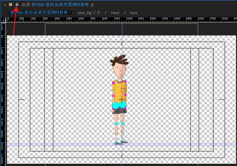
Task: Select the magenta left shoulder controller point
Action: pos(113,83)
